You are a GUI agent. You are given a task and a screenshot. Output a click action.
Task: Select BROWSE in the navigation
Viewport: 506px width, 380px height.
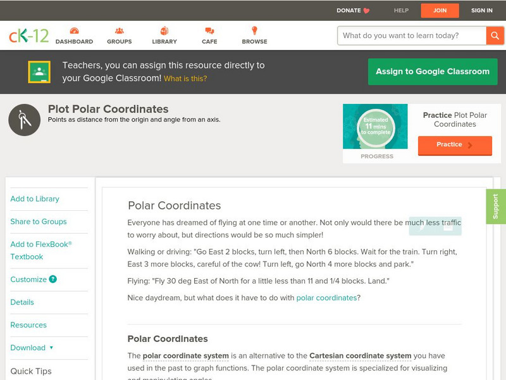click(x=255, y=42)
